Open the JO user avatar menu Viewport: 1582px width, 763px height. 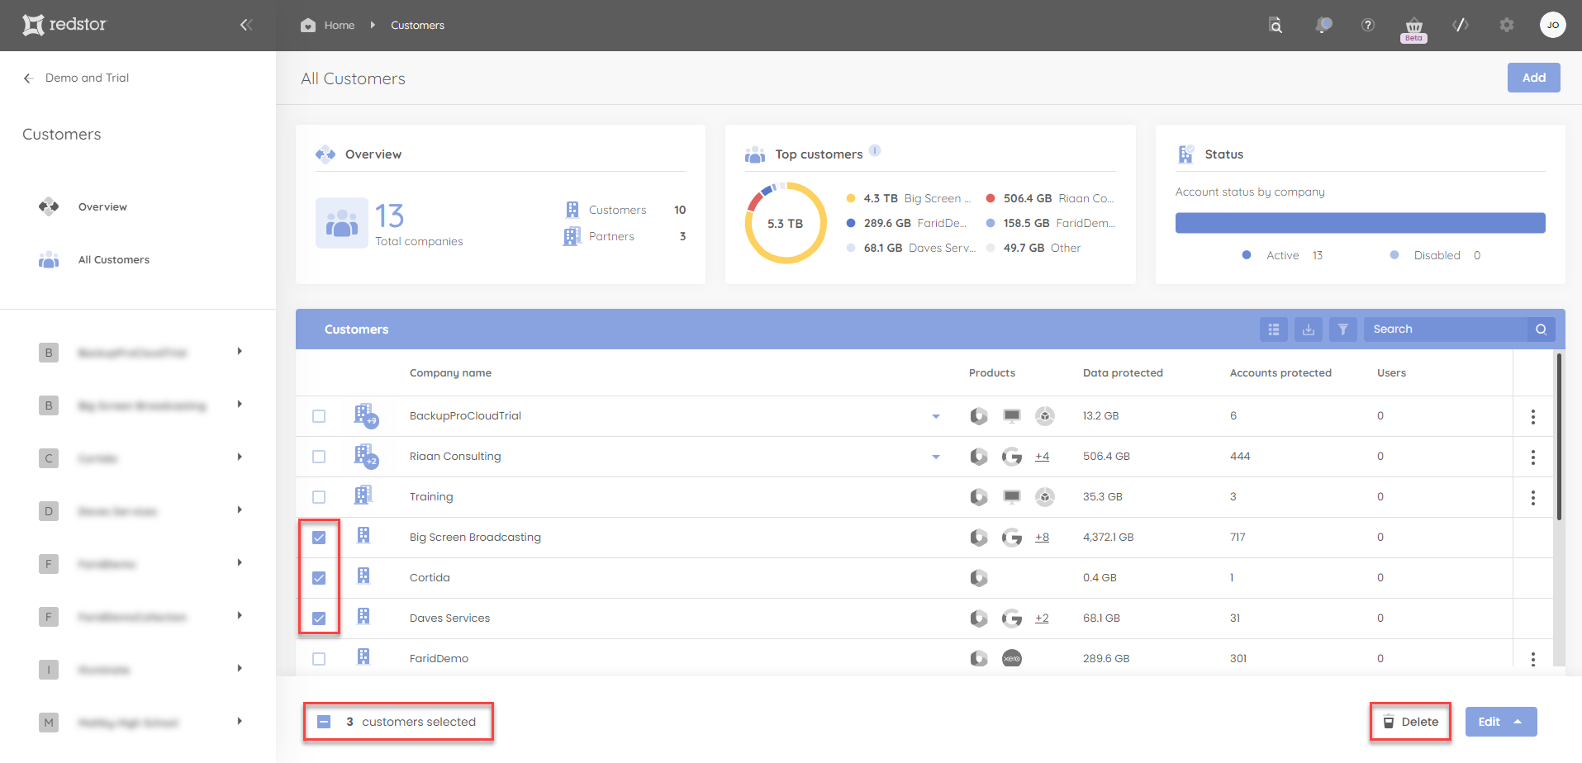(x=1553, y=25)
